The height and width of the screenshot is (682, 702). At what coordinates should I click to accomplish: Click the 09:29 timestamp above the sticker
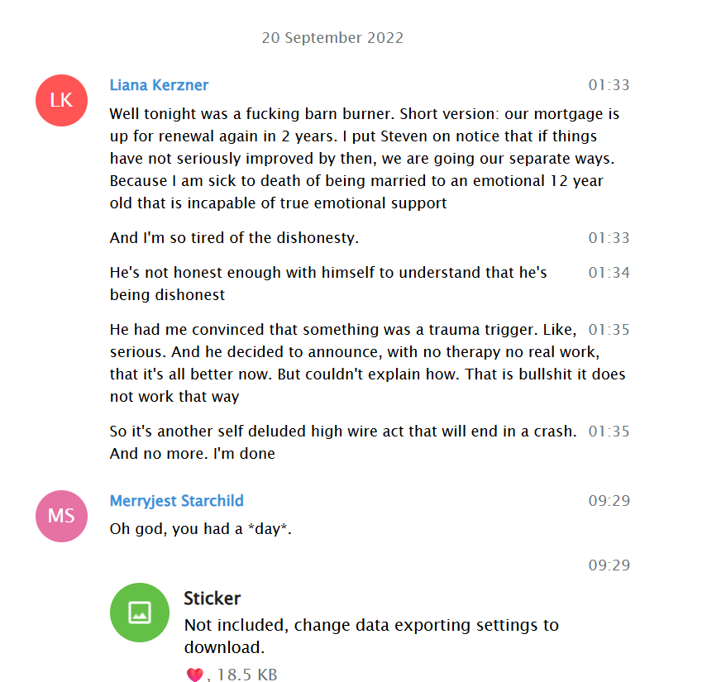click(609, 565)
